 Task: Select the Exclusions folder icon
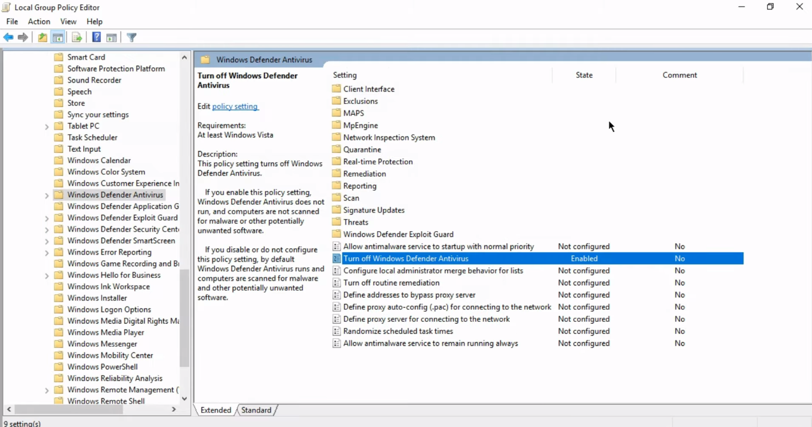337,101
